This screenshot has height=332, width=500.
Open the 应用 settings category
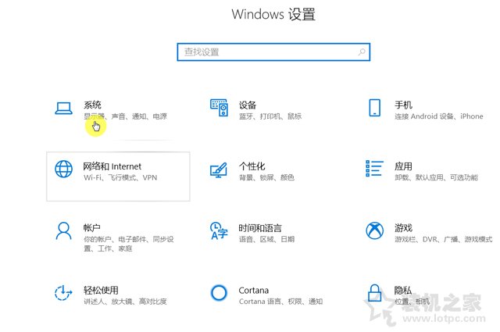pyautogui.click(x=403, y=166)
